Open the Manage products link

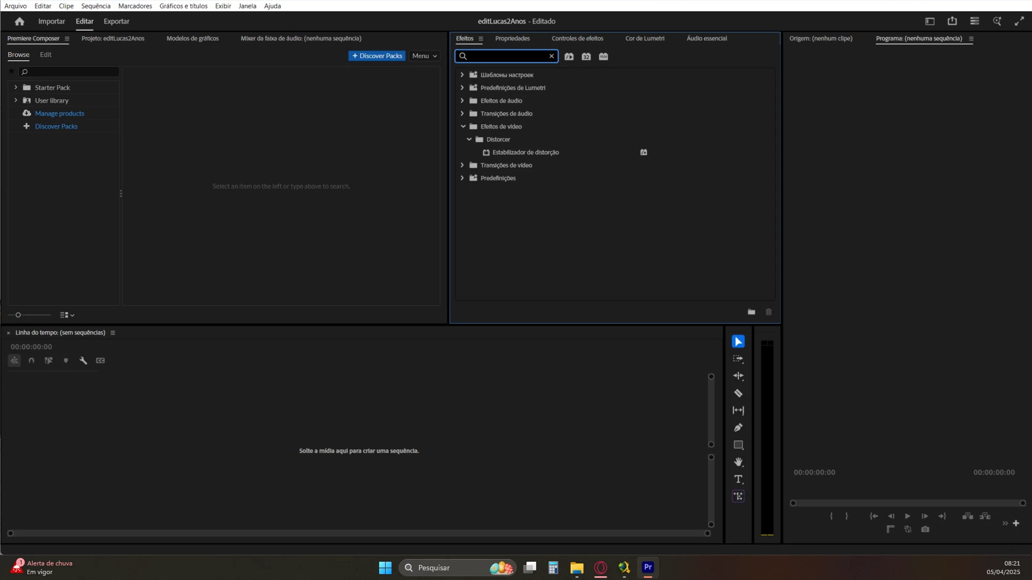[x=59, y=113]
